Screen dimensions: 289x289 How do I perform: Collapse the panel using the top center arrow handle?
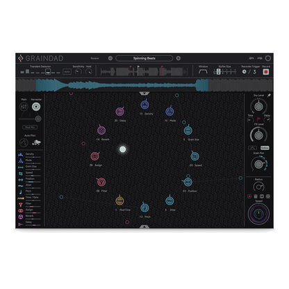144,93
